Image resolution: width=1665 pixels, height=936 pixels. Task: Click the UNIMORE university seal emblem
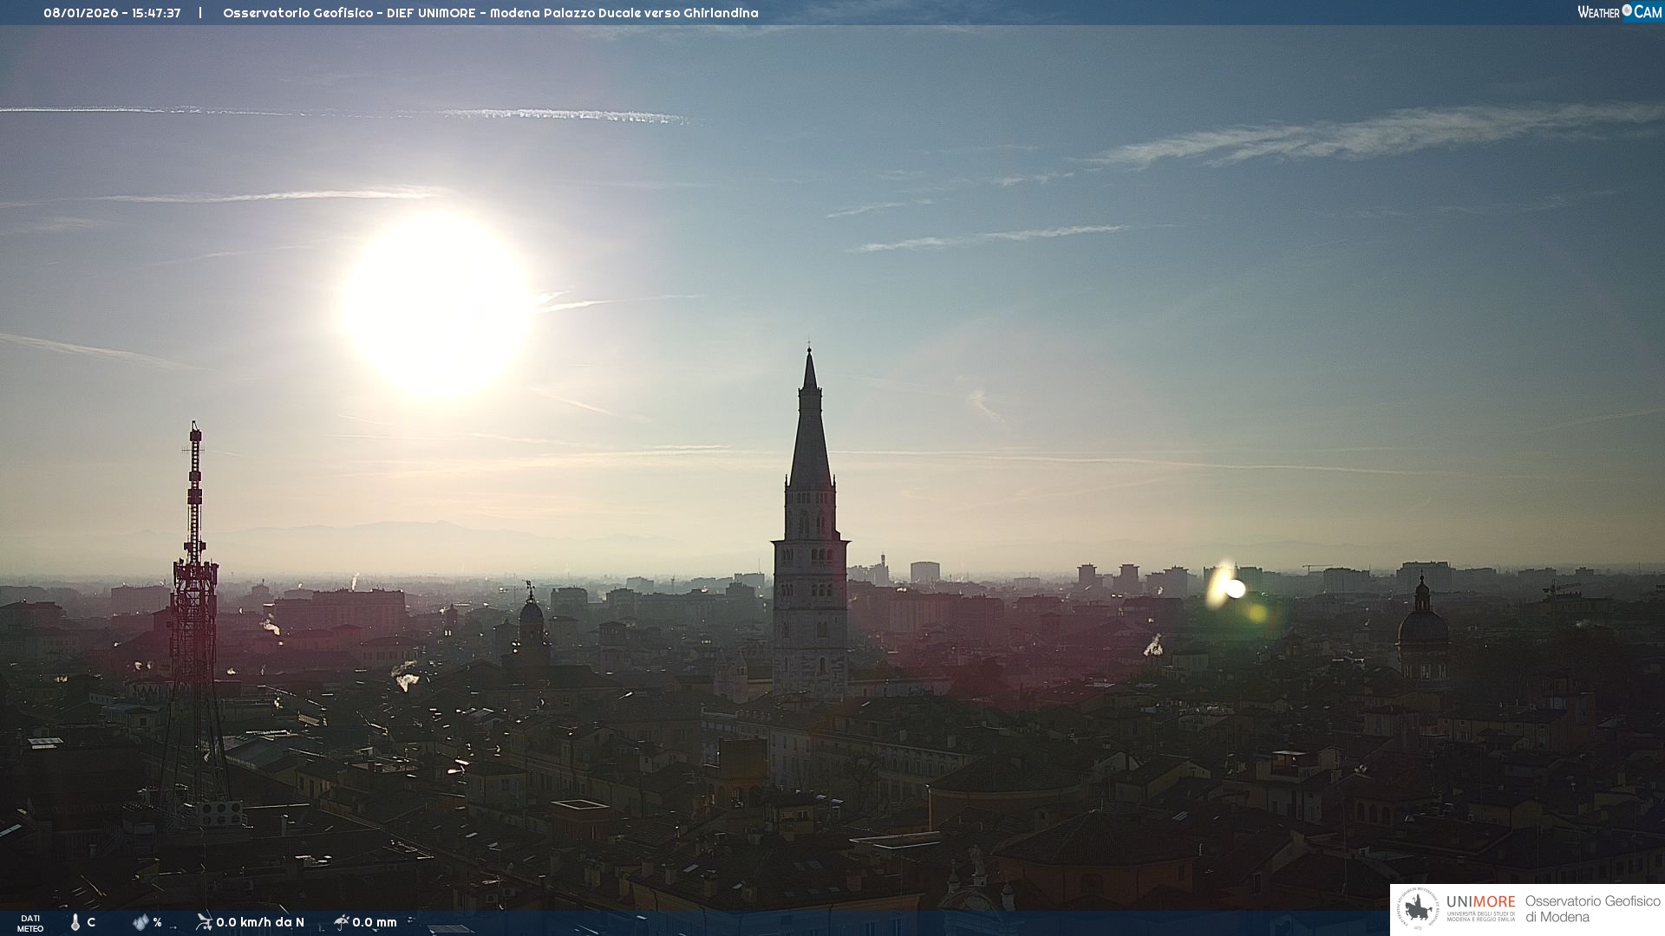[1418, 909]
